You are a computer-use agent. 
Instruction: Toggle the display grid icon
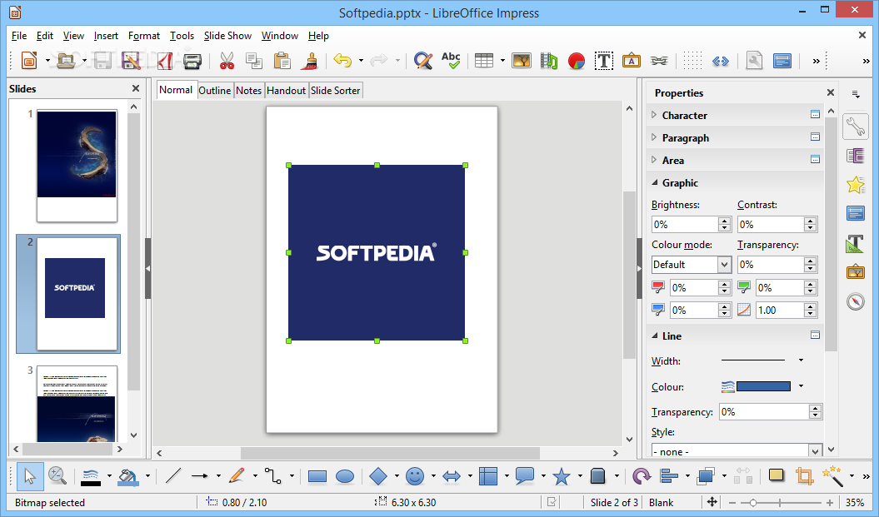pos(692,61)
